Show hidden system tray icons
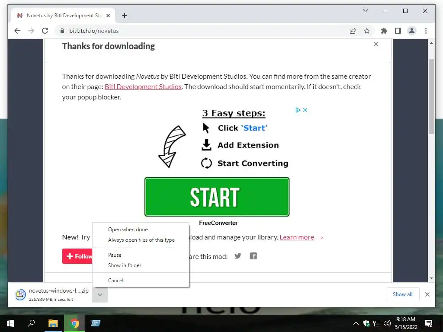 [356, 323]
